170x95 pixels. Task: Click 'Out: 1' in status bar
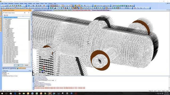[x=168, y=91]
